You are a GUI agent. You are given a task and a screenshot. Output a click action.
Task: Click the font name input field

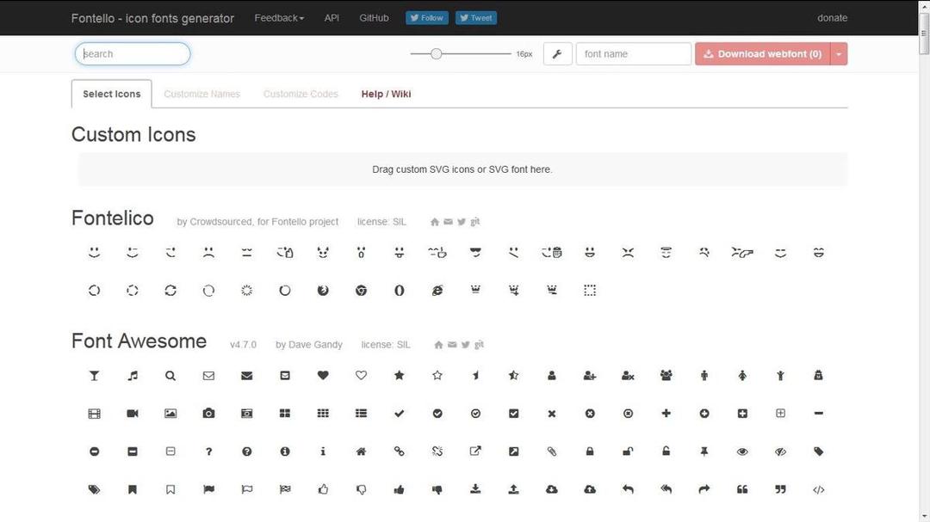coord(634,54)
